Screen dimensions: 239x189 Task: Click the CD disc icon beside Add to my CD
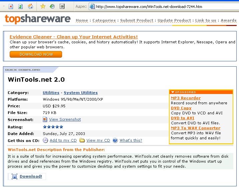45,140
